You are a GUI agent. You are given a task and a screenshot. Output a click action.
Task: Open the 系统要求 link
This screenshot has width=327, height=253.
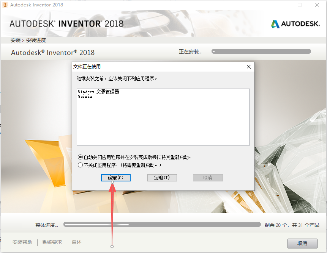(x=52, y=242)
